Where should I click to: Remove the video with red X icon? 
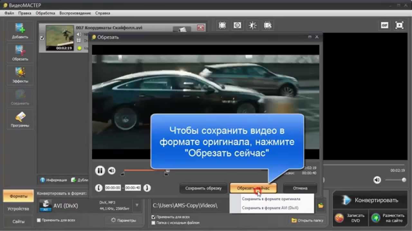click(x=201, y=28)
